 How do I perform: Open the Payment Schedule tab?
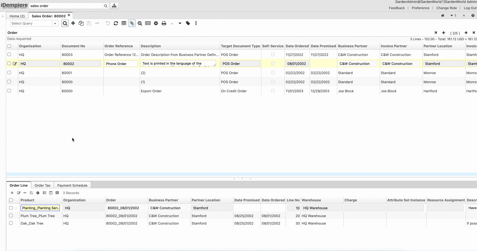(x=72, y=185)
